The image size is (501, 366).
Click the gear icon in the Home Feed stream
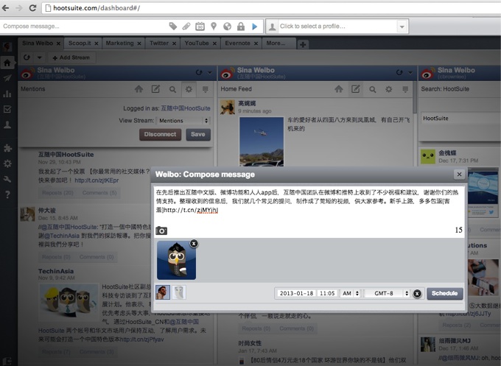389,89
